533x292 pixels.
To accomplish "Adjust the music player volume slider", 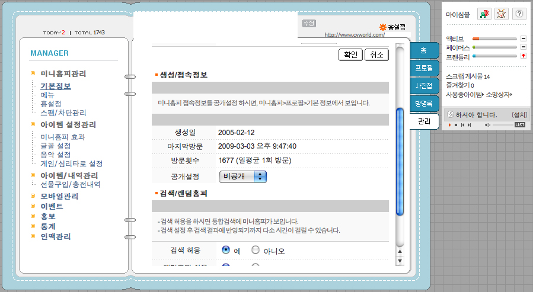I will pyautogui.click(x=502, y=125).
